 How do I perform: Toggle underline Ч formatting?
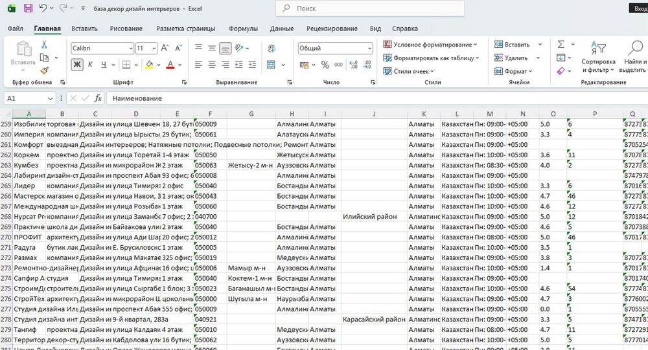pos(103,65)
